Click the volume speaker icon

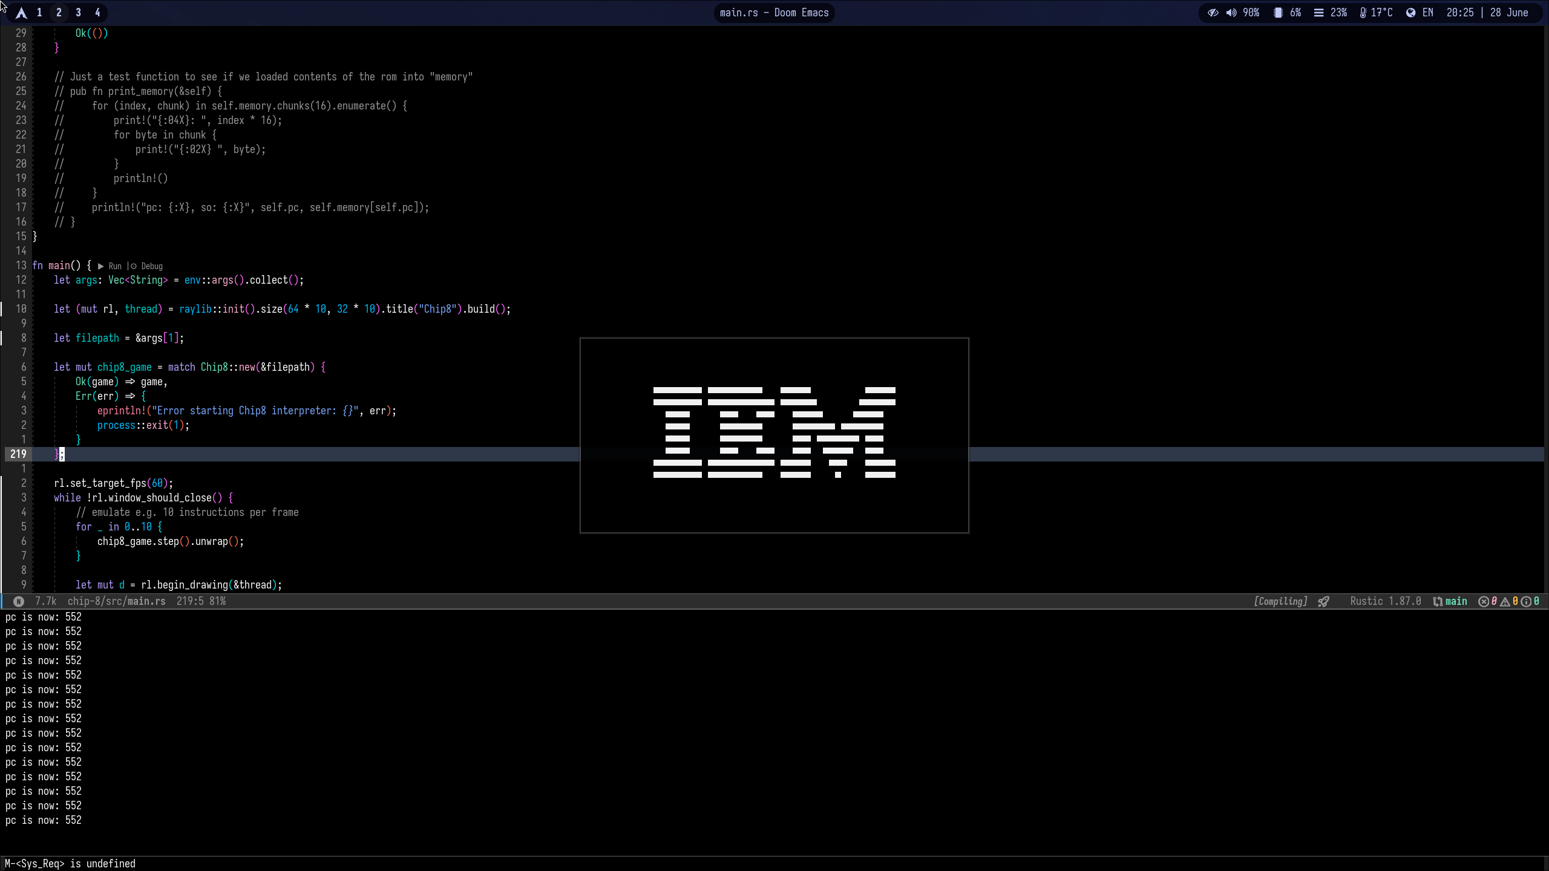coord(1231,13)
